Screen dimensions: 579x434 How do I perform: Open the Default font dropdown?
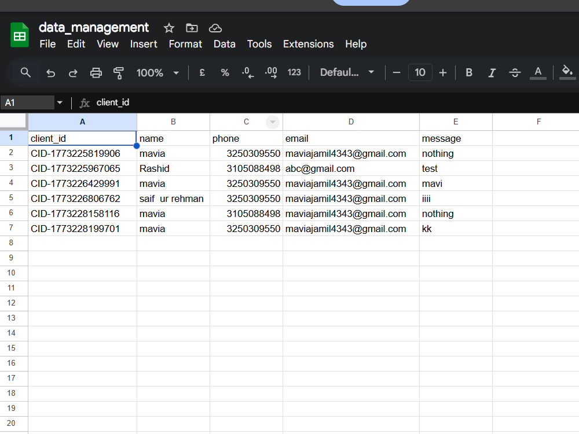pos(347,72)
